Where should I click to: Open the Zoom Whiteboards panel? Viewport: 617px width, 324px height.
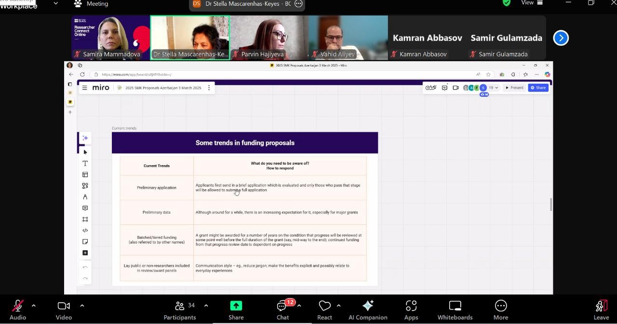pyautogui.click(x=455, y=310)
